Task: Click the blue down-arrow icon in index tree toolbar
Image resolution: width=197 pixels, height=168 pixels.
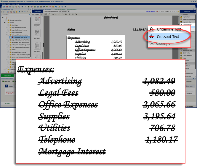Action: (22, 12)
